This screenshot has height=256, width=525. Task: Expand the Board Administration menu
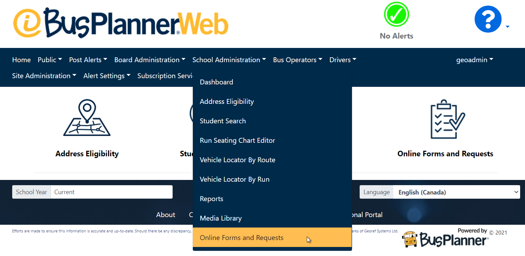150,60
